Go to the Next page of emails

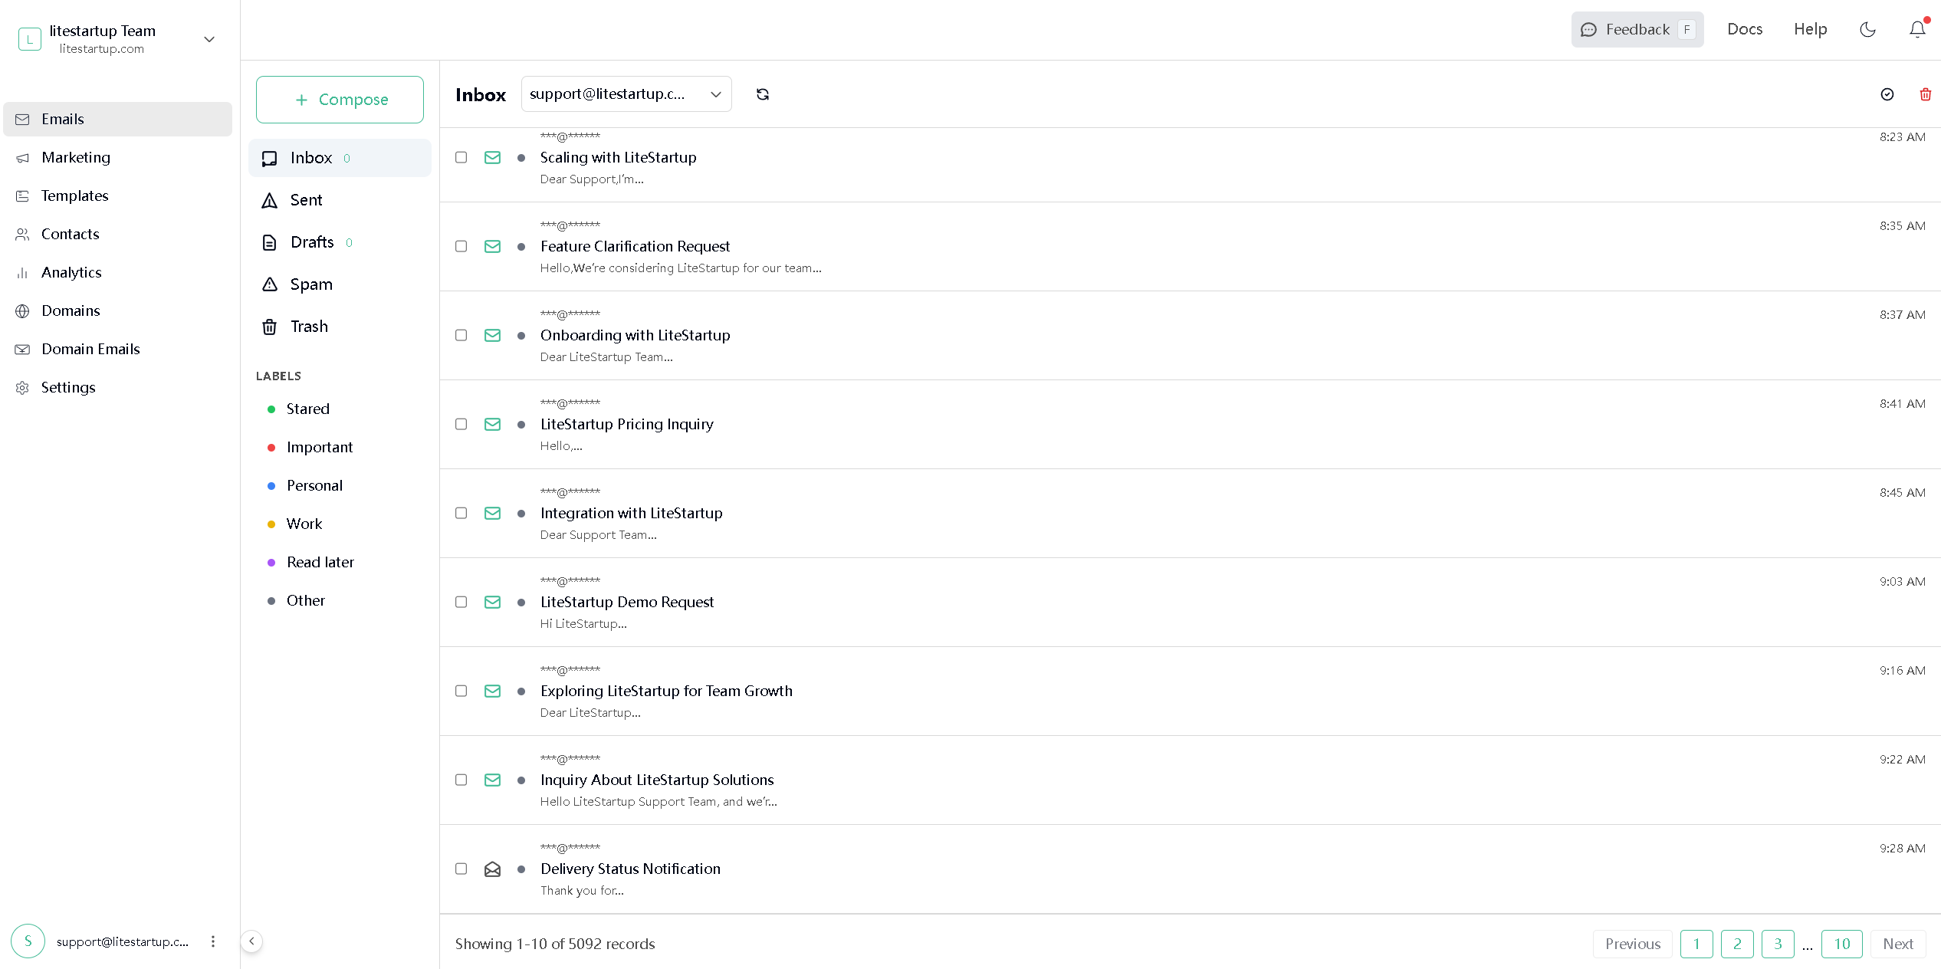coord(1897,944)
